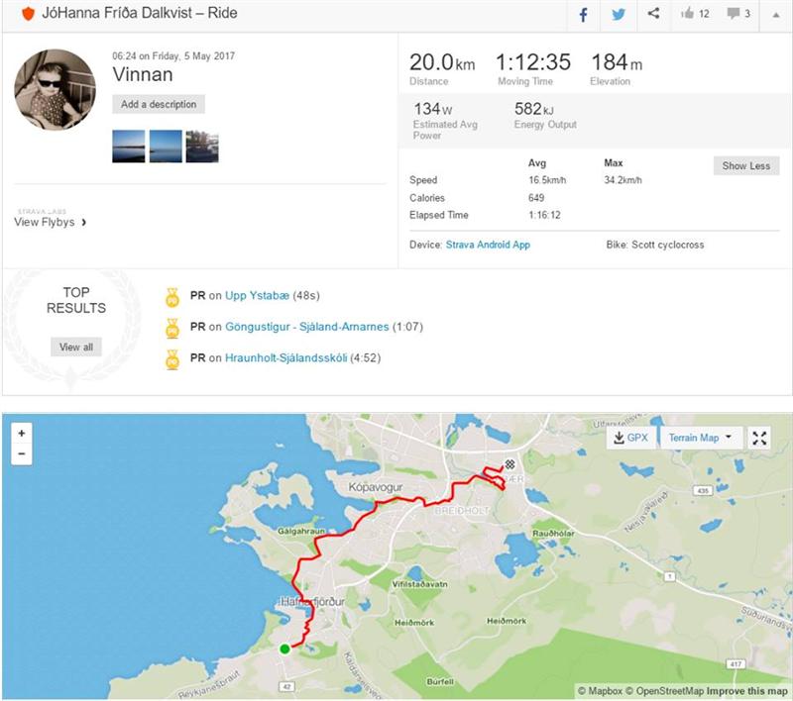Zoom out of the map
This screenshot has width=793, height=701.
22,453
